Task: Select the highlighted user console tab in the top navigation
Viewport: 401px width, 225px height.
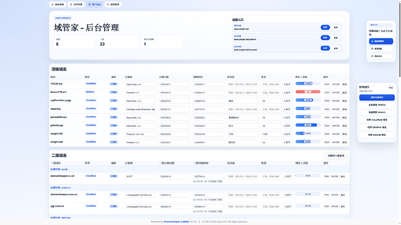Action: 95,4
